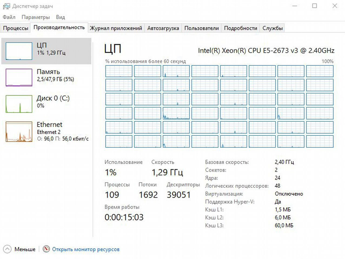The width and height of the screenshot is (345, 259).
Task: Close the Диспетчер задач window
Action: click(x=335, y=6)
